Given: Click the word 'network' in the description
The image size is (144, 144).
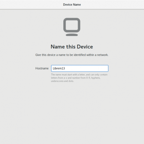Looking at the screenshot, I should pos(103,55).
